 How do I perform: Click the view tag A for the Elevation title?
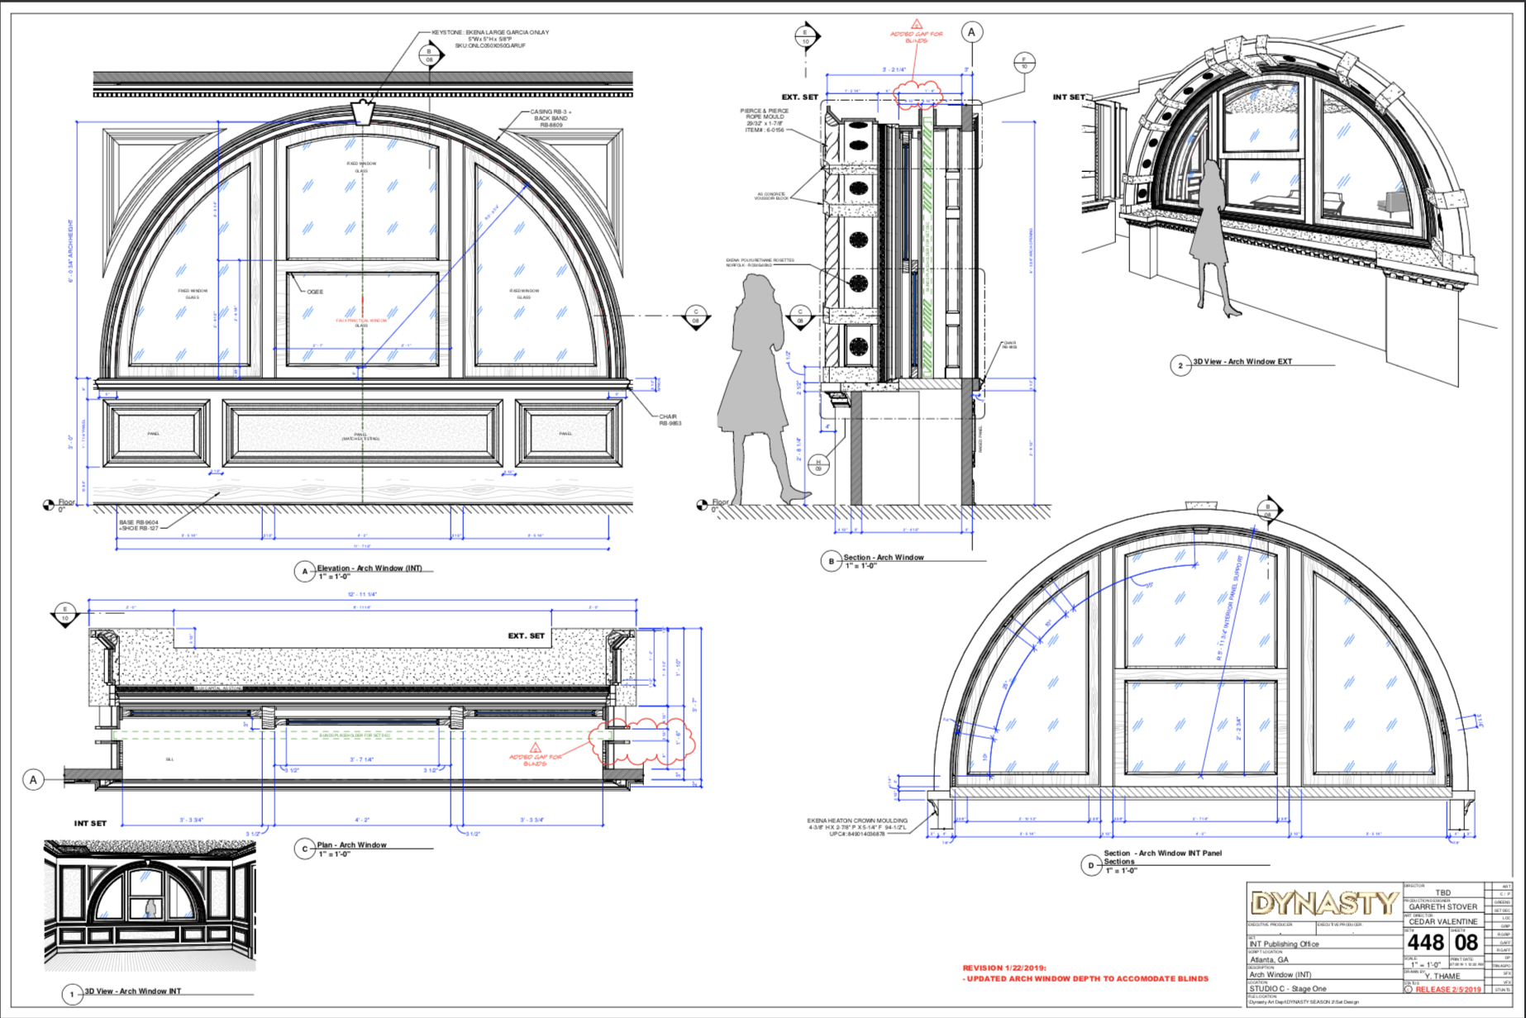tap(305, 571)
